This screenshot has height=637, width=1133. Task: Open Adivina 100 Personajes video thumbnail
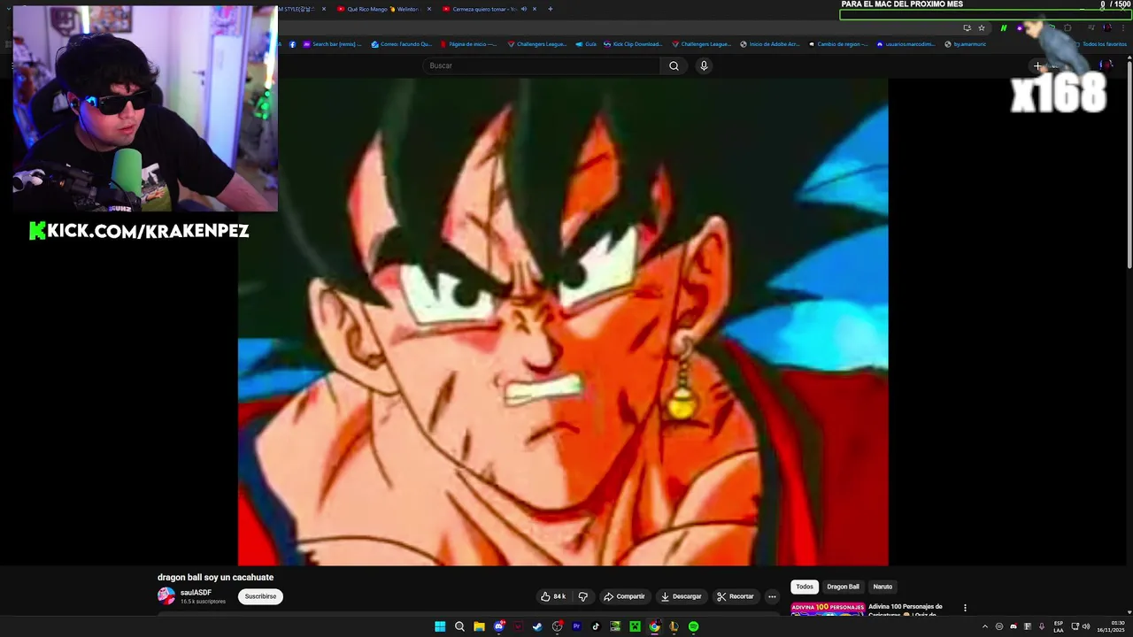point(828,609)
